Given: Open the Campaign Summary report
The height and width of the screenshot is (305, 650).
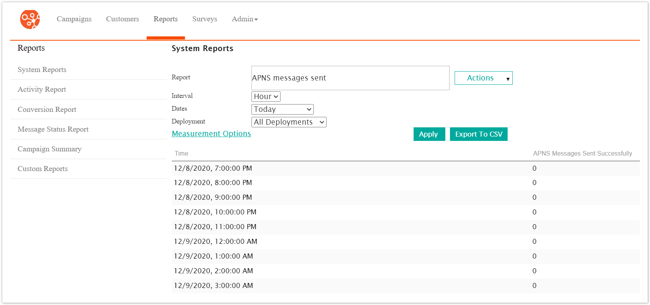Looking at the screenshot, I should pos(50,149).
